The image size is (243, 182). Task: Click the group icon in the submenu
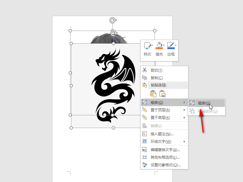pyautogui.click(x=192, y=103)
